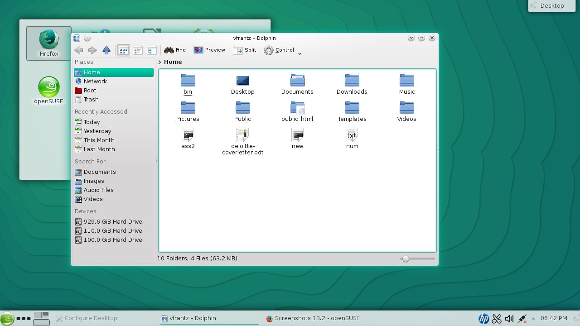Open the Downloads folder
The image size is (580, 326).
click(352, 84)
